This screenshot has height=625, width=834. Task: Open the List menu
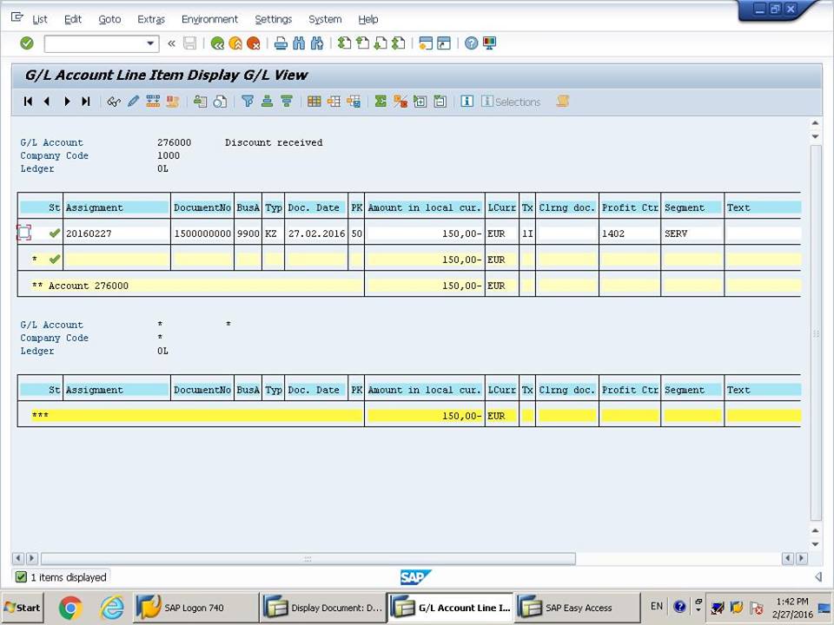pyautogui.click(x=40, y=20)
